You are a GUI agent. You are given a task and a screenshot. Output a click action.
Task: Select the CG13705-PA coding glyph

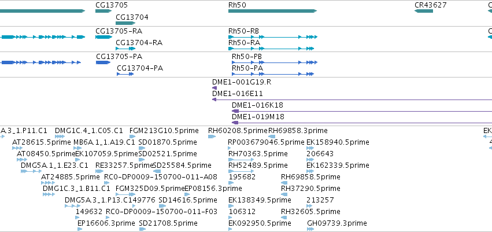[x=102, y=62]
